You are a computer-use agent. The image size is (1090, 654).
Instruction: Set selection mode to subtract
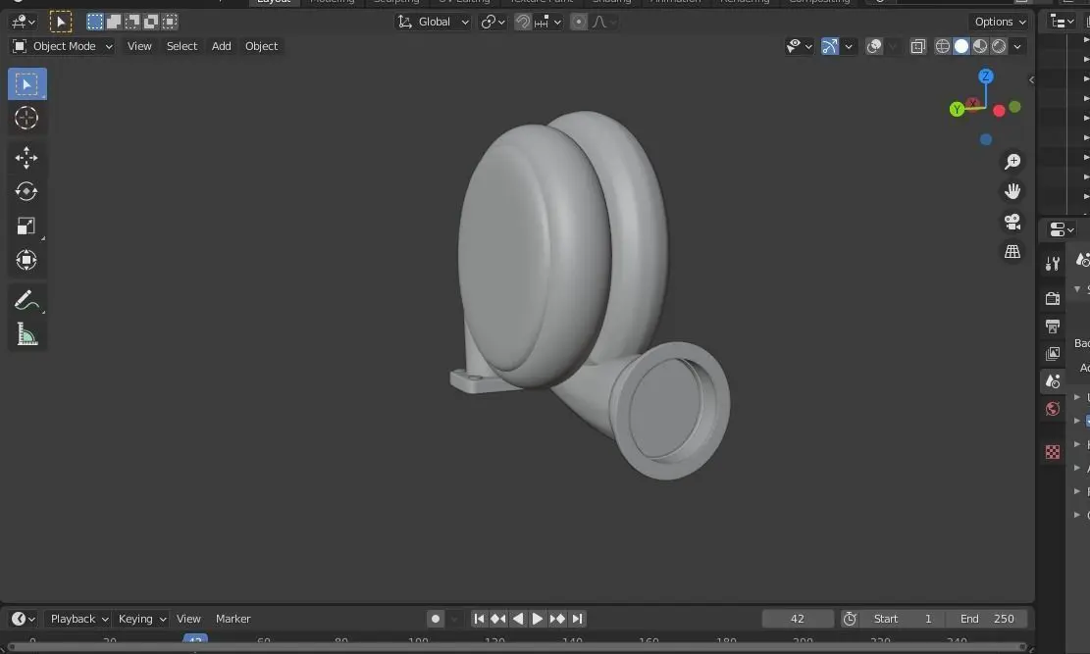(x=132, y=22)
